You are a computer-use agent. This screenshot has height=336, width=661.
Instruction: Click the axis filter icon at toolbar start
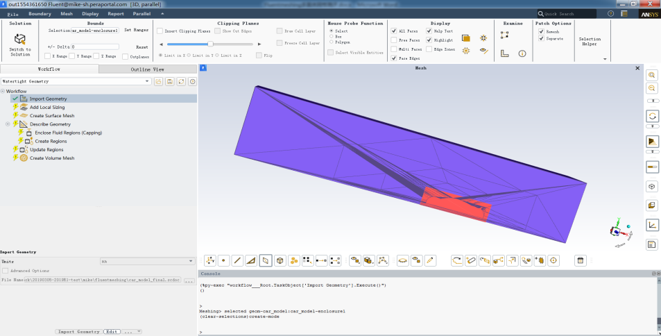click(x=210, y=261)
